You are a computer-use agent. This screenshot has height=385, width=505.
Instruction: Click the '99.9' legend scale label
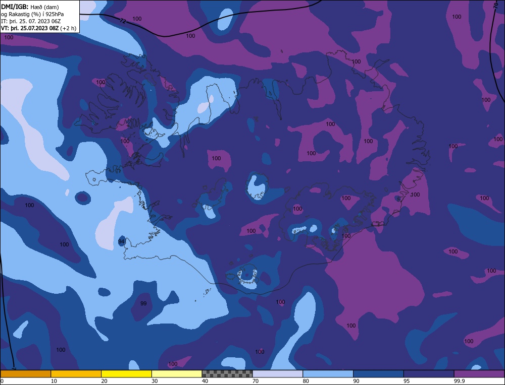(x=460, y=381)
